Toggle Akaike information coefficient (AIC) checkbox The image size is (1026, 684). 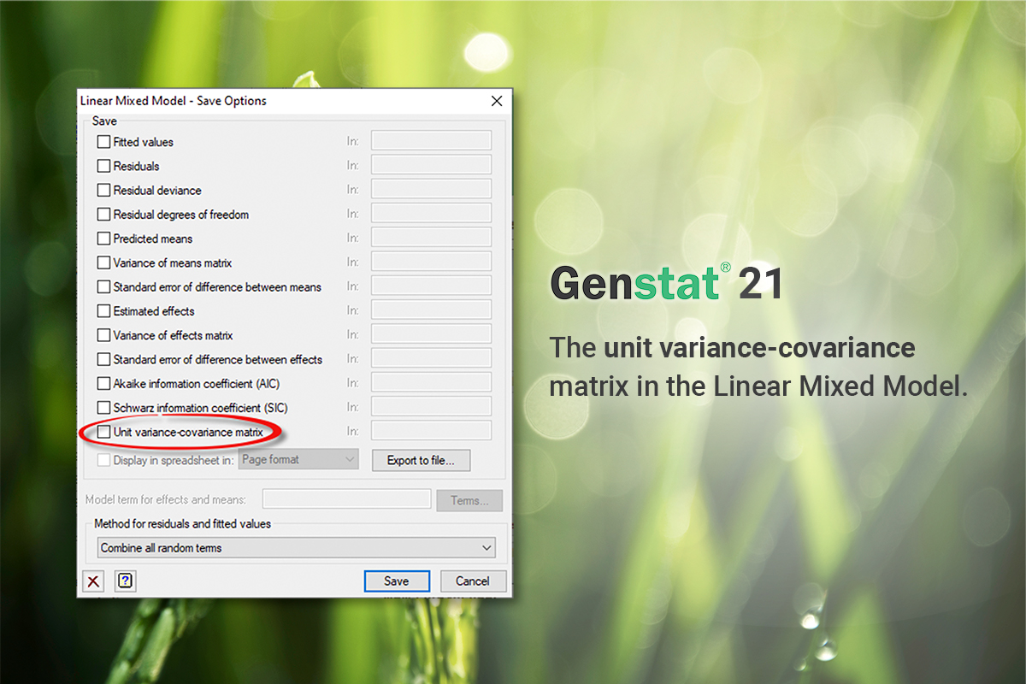[103, 383]
